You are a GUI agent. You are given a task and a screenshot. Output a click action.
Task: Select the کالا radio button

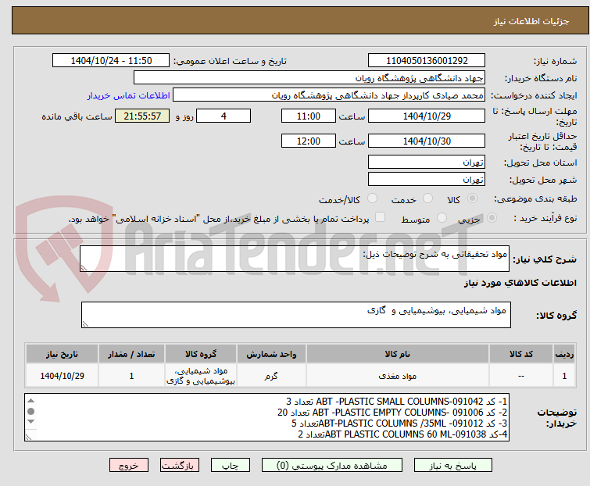click(472, 198)
